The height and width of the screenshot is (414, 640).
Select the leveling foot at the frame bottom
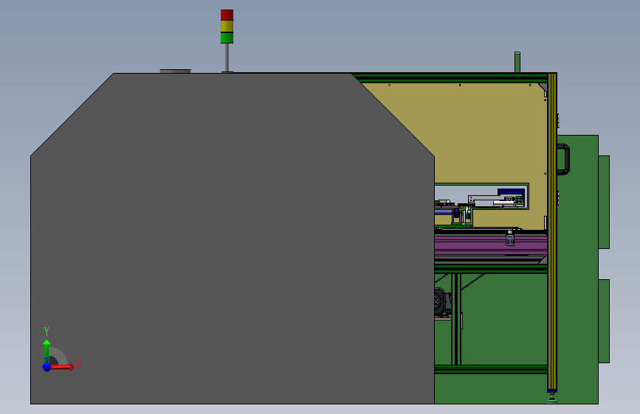552,397
